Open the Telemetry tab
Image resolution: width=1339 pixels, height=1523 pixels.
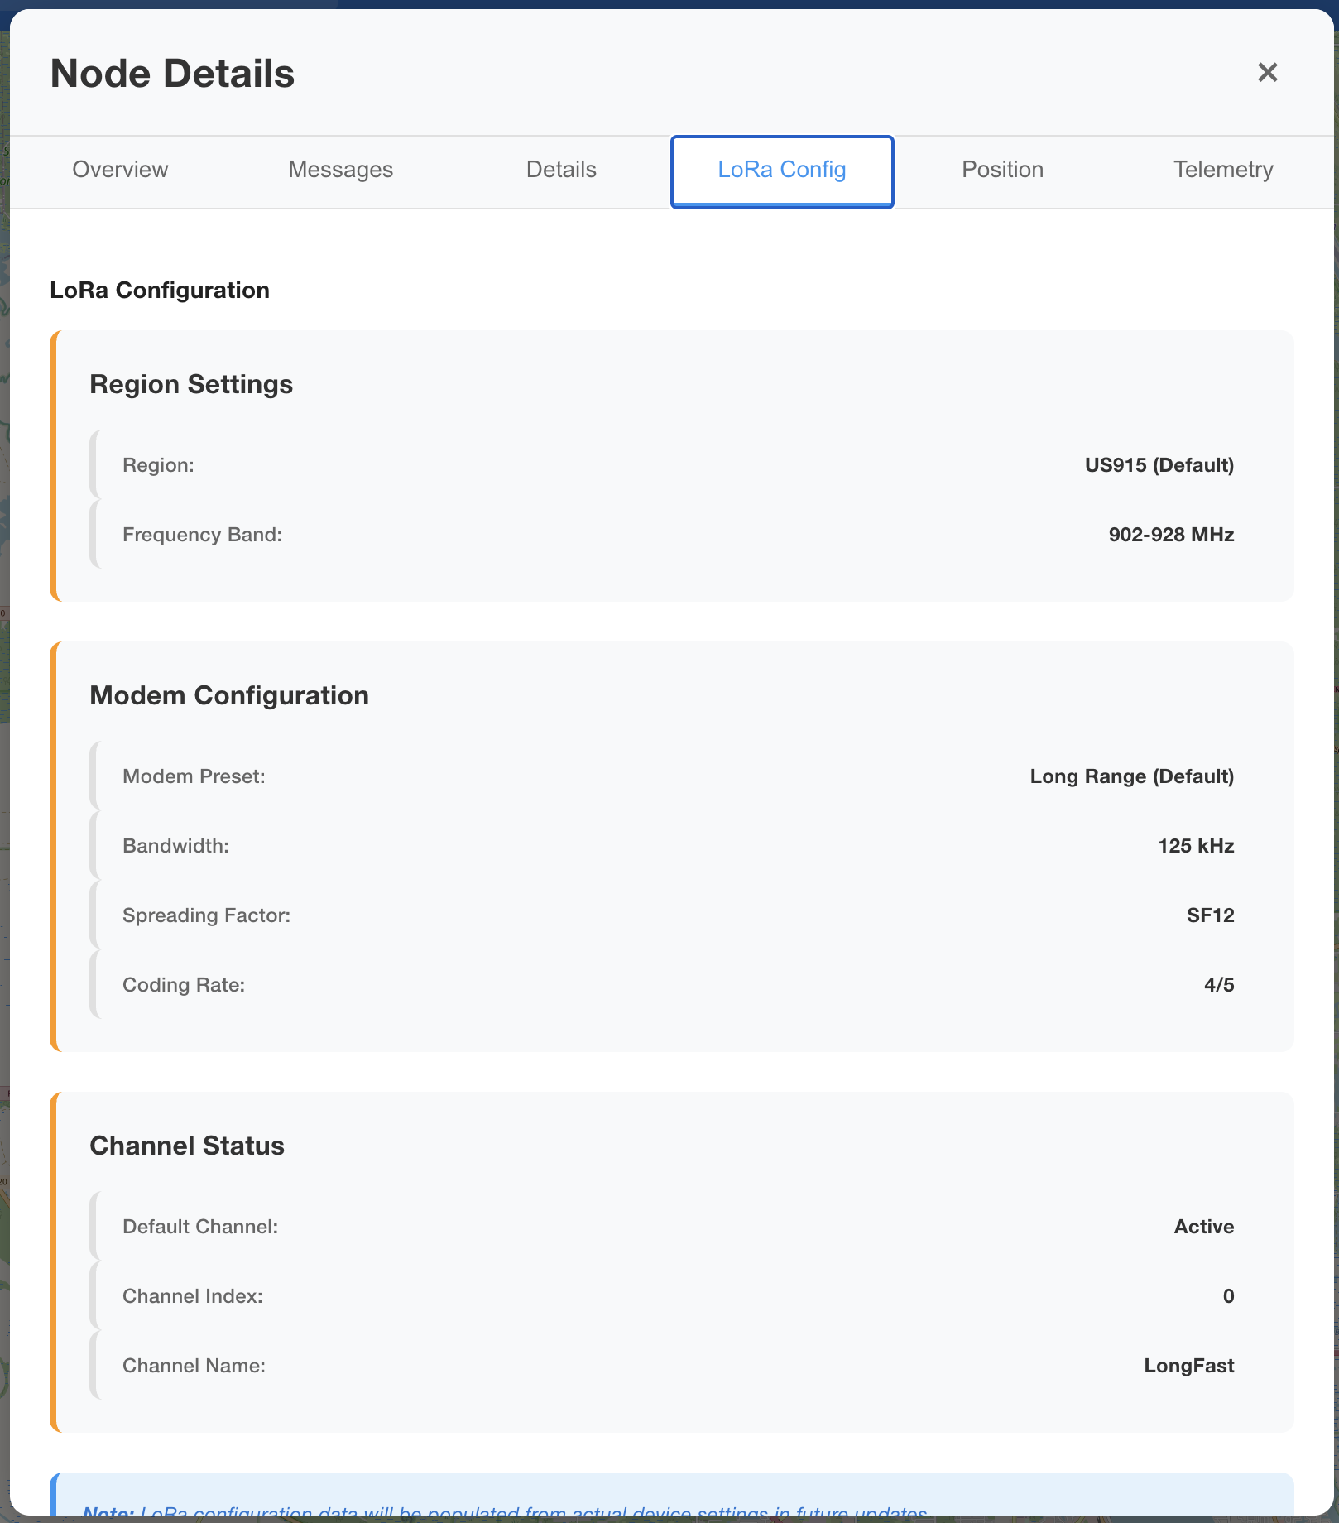[1223, 170]
